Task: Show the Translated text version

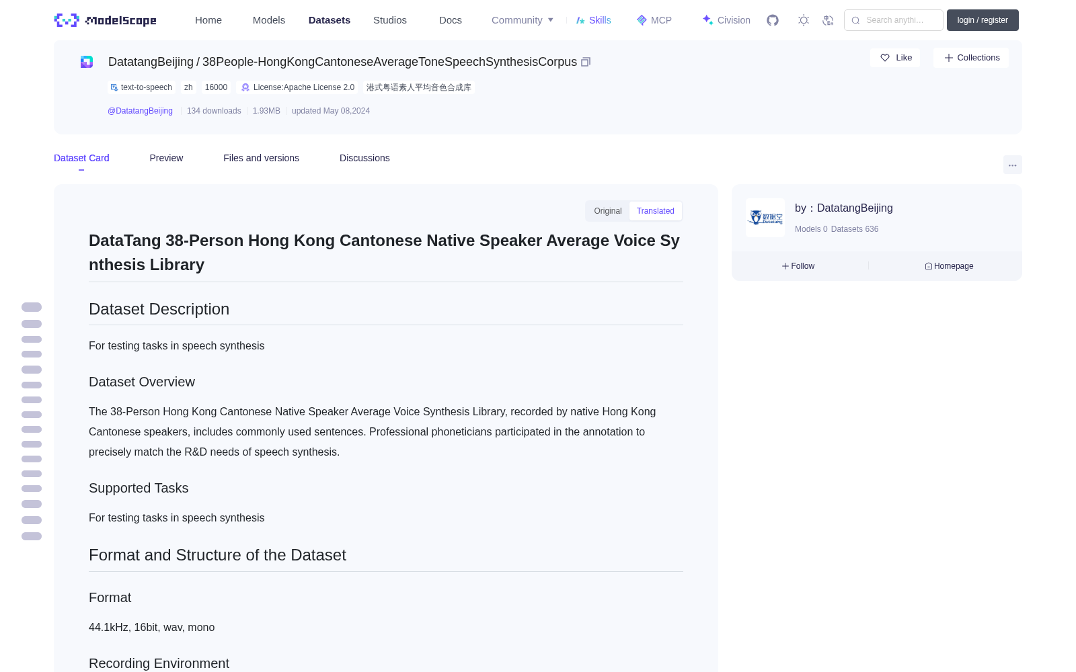Action: 656,211
